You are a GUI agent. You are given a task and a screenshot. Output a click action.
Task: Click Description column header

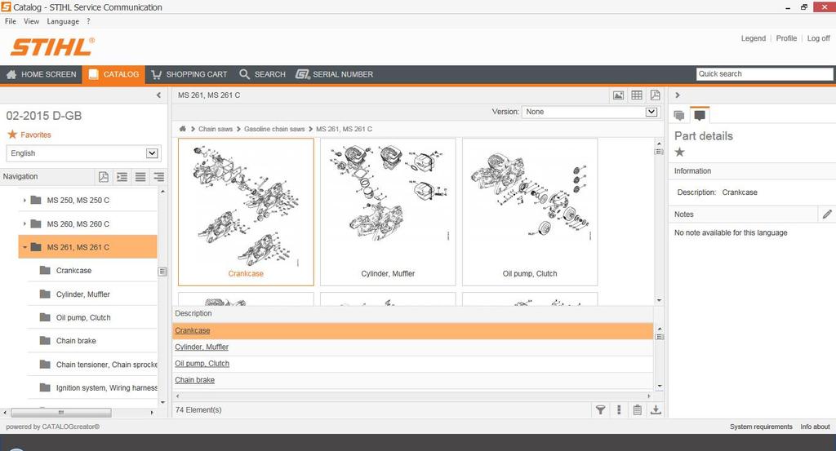tap(193, 314)
